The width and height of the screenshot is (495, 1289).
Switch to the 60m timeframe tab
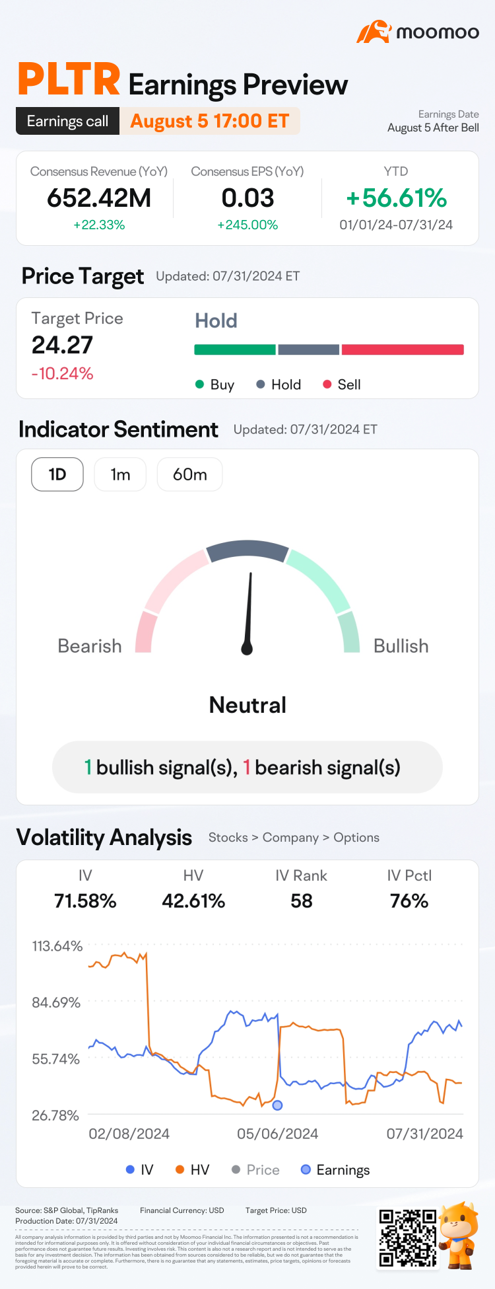(x=189, y=474)
